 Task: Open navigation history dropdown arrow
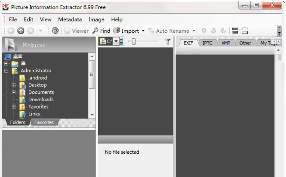[40, 31]
